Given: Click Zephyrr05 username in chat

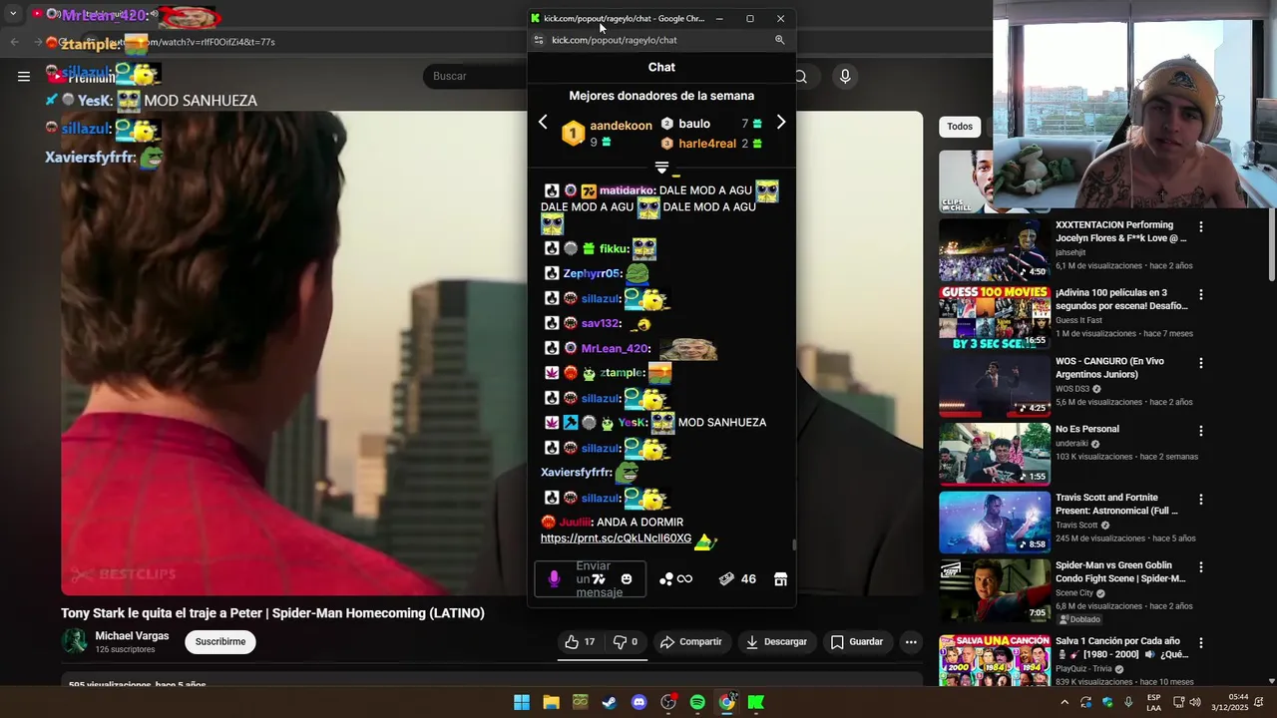Looking at the screenshot, I should tap(592, 273).
